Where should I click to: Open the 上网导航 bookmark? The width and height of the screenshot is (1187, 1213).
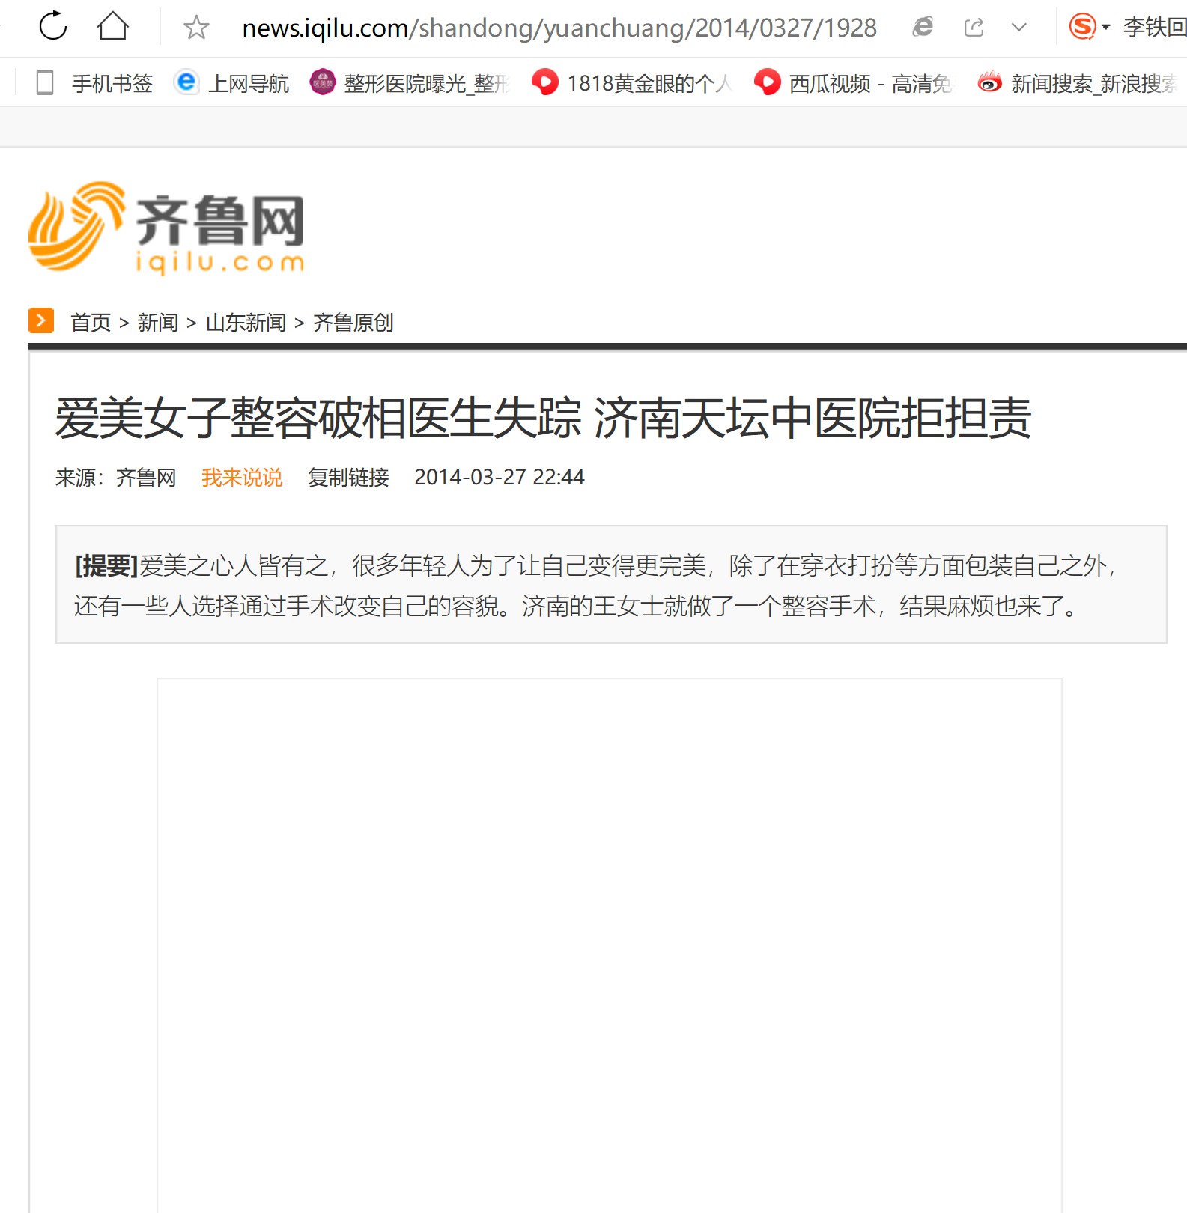tap(231, 82)
